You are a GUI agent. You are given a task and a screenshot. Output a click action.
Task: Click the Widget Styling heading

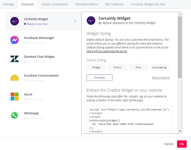[x=99, y=34]
